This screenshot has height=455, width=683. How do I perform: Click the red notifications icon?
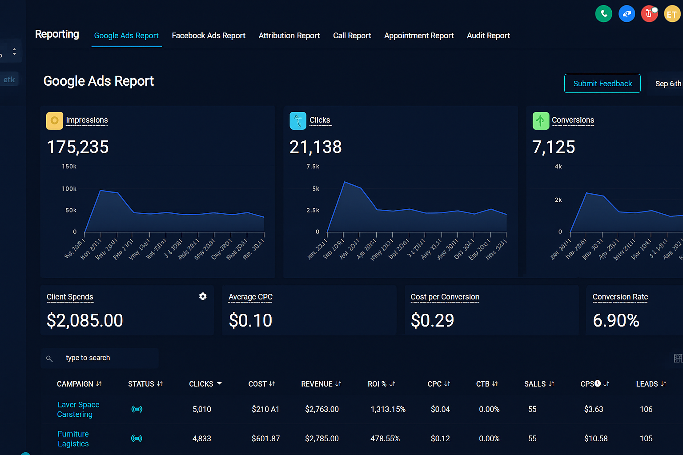[649, 14]
